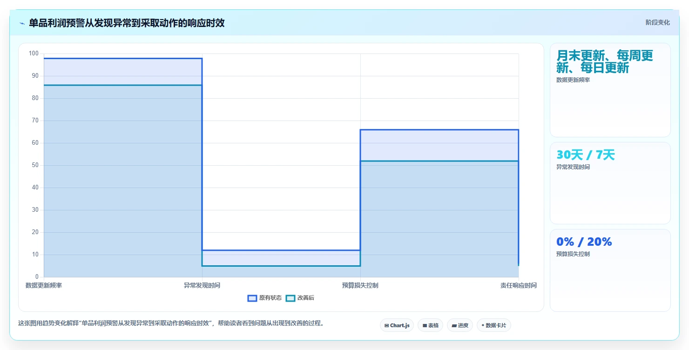Image resolution: width=689 pixels, height=350 pixels.
Task: Toggle the 原有状态 legend entry
Action: (x=264, y=298)
